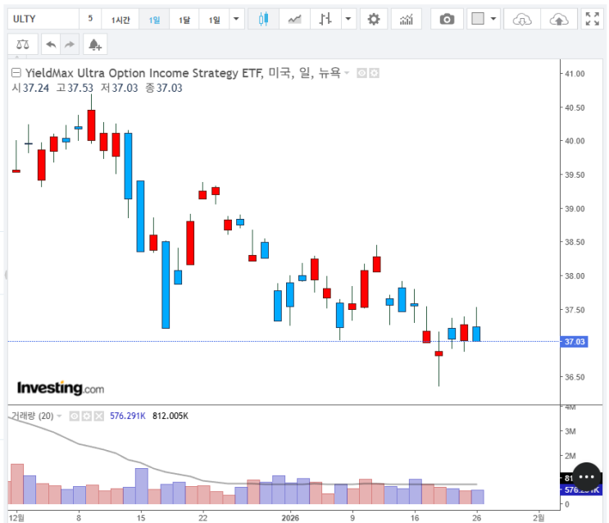Select bar chart style icon
609x523 pixels.
(x=325, y=19)
